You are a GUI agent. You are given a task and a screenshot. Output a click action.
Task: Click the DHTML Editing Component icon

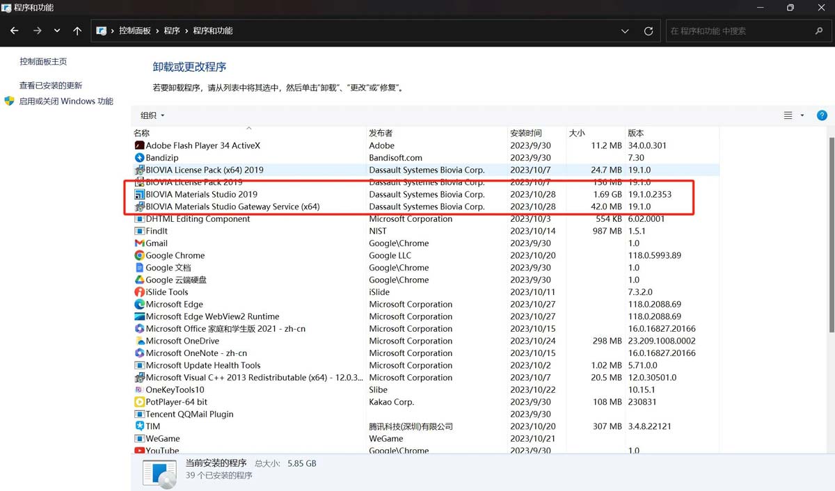point(139,218)
